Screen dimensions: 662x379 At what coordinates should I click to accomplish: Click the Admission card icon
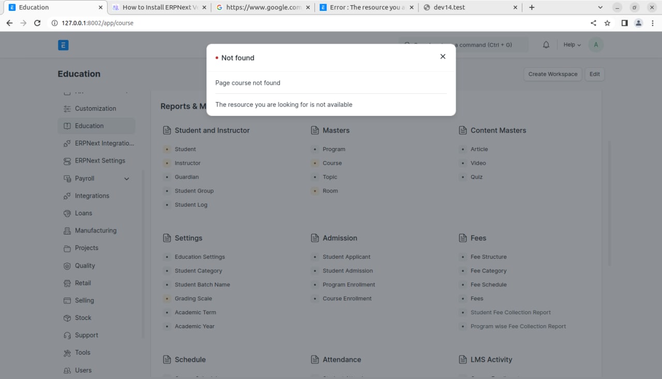(x=314, y=238)
